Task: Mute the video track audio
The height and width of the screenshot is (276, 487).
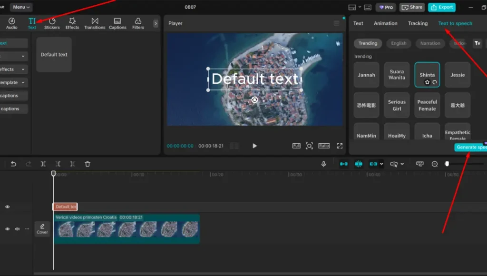Action: click(17, 229)
